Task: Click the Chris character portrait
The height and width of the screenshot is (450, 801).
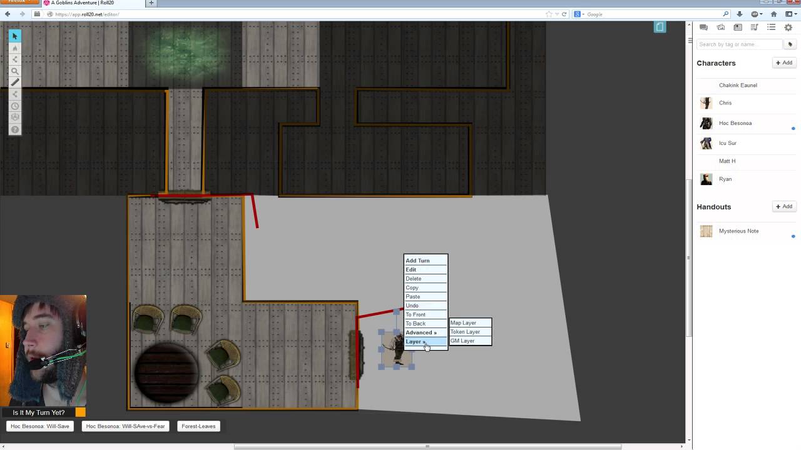Action: [706, 103]
